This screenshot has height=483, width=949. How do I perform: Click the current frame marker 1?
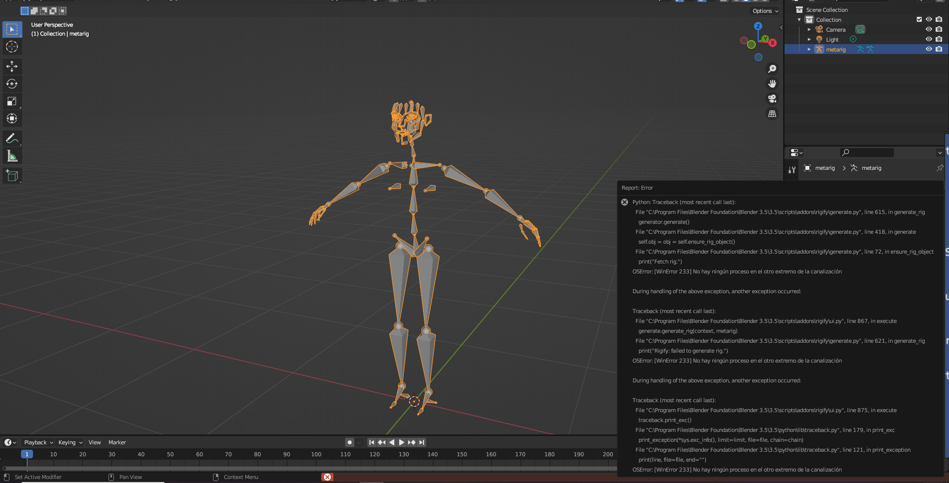click(27, 454)
